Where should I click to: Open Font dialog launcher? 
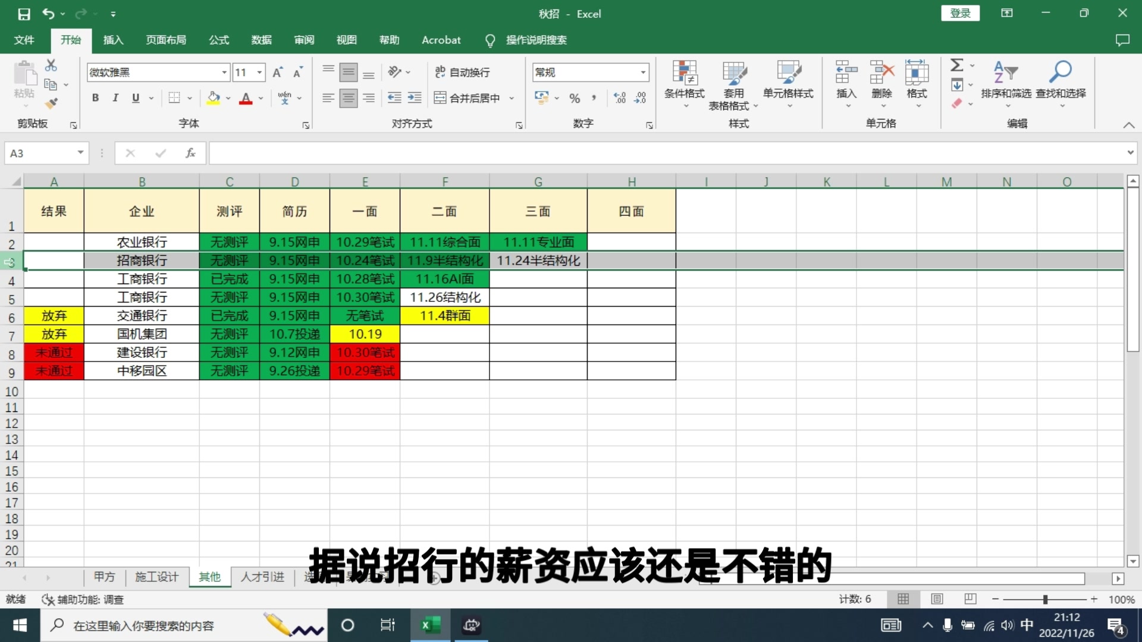(306, 125)
